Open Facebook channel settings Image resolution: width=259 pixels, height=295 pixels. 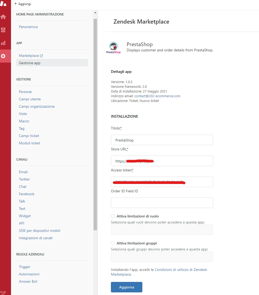click(x=26, y=194)
